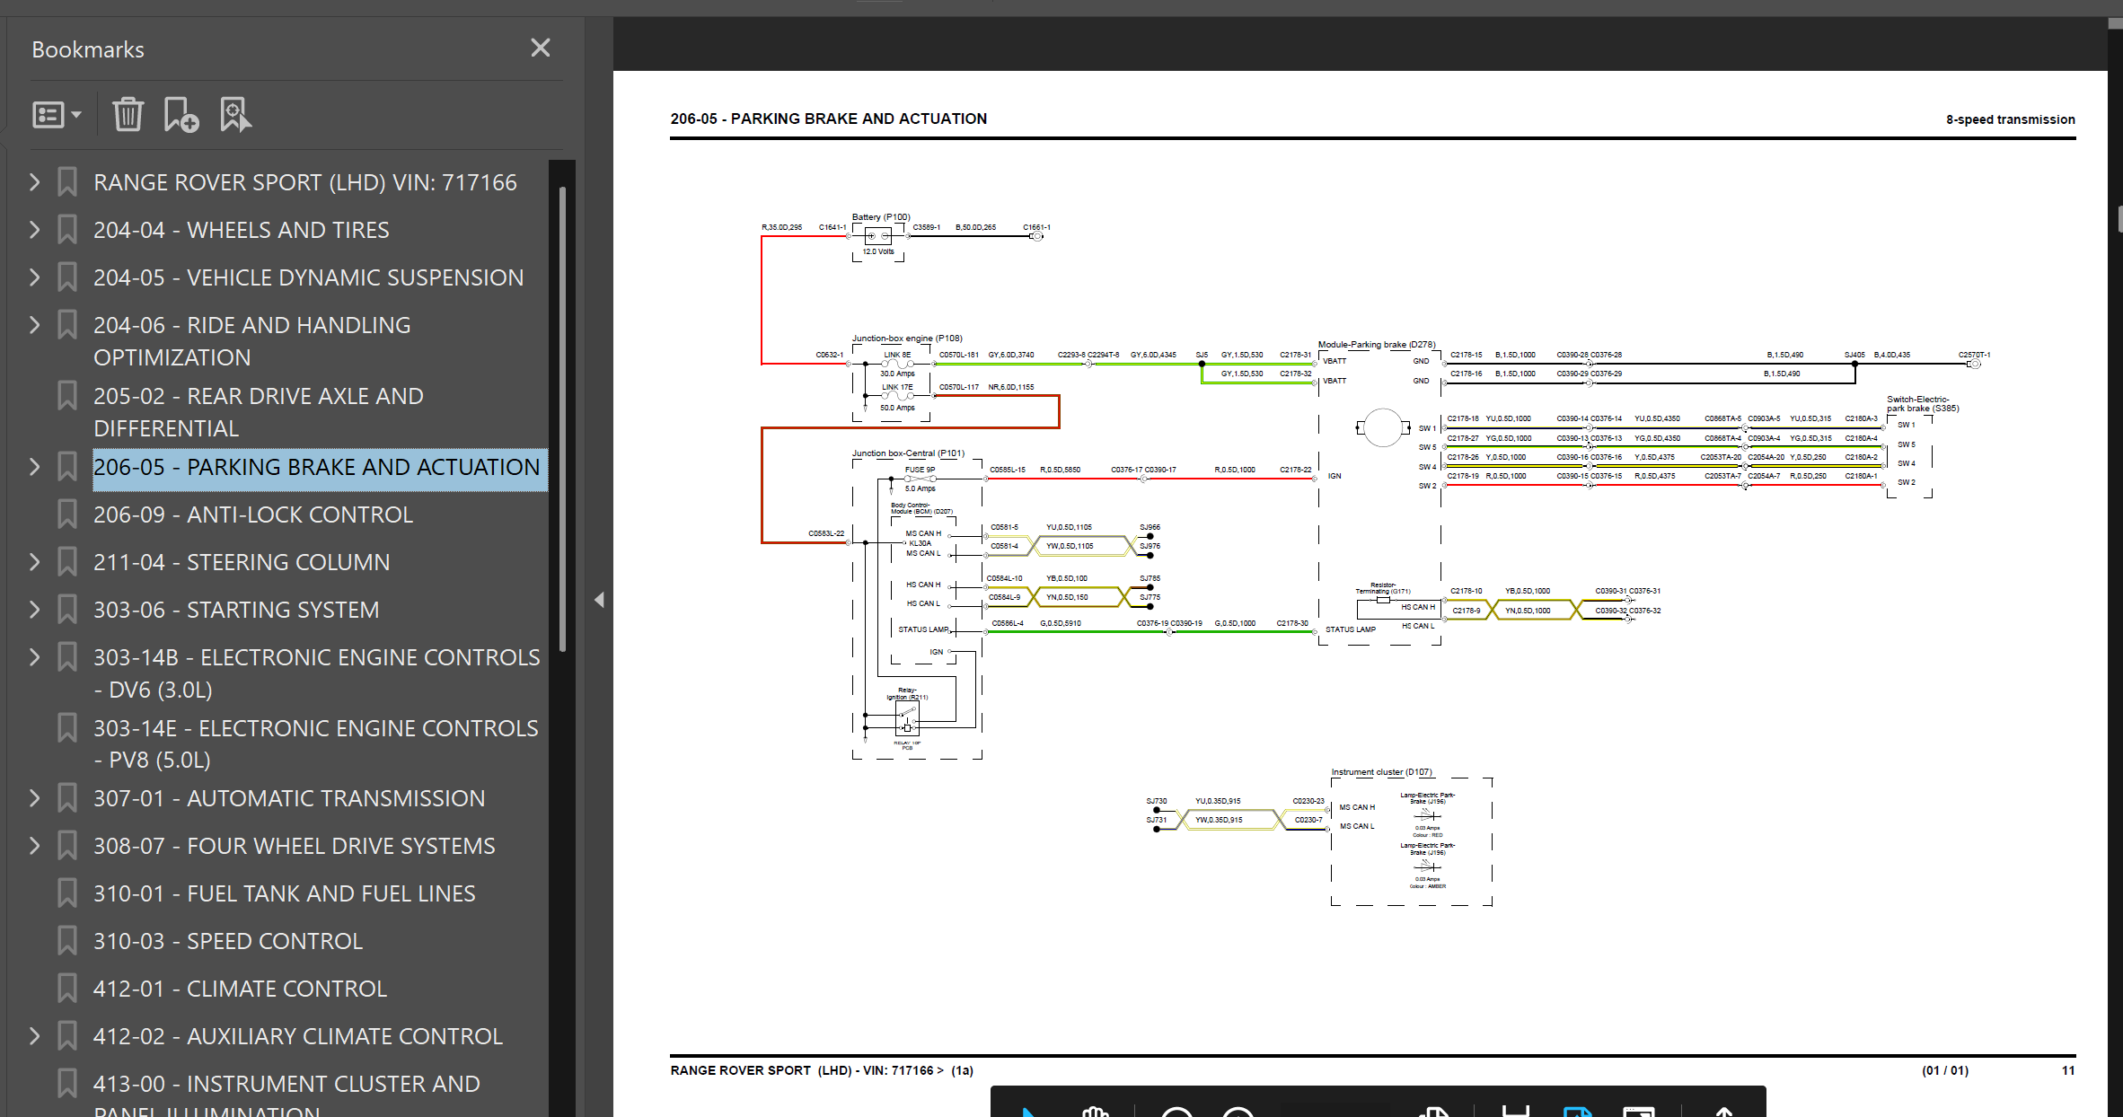
Task: Expand the 204-04 Wheels and Tires bookmark
Action: point(34,230)
